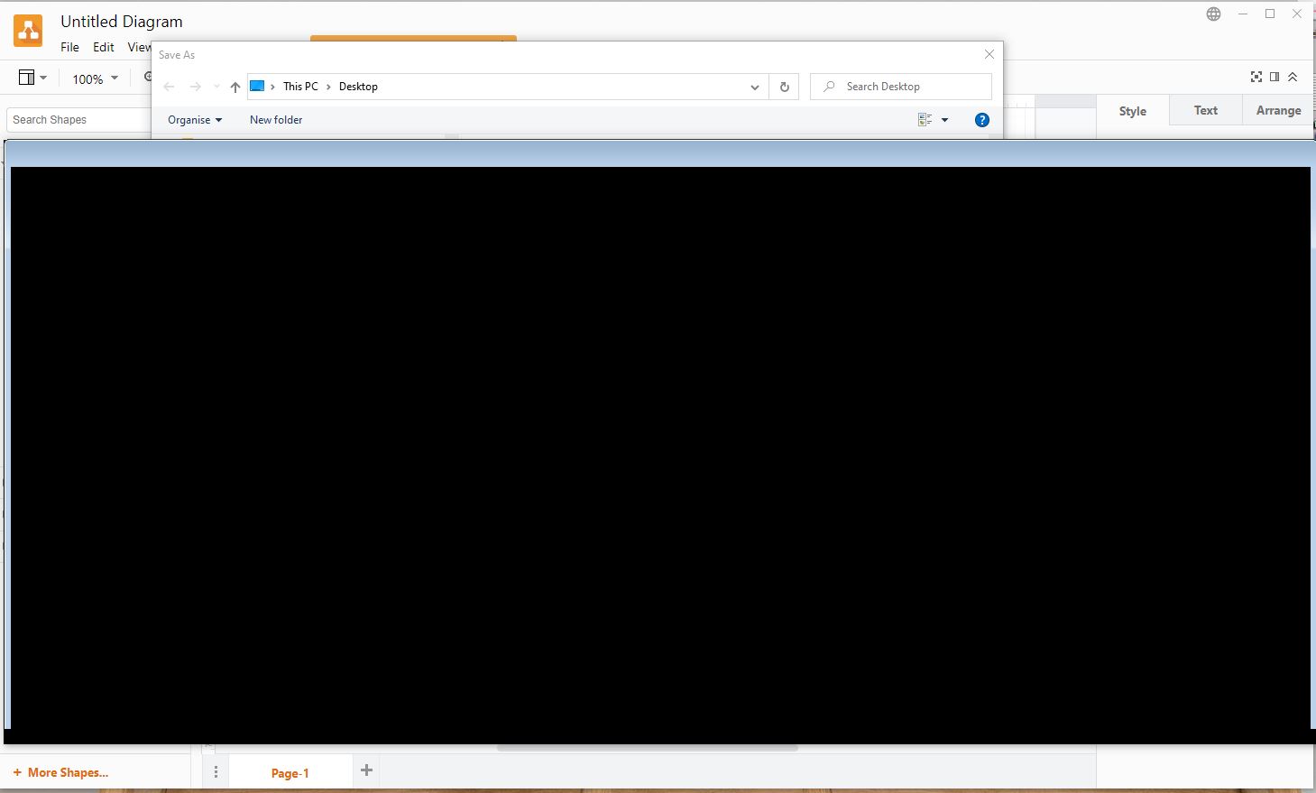Collapse the toolbar with the chevron icon
Image resolution: width=1316 pixels, height=793 pixels.
pyautogui.click(x=1293, y=77)
